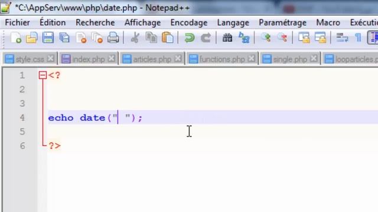Cut selection using the scissors icon
Screen dimensions: 378x212
[135, 38]
